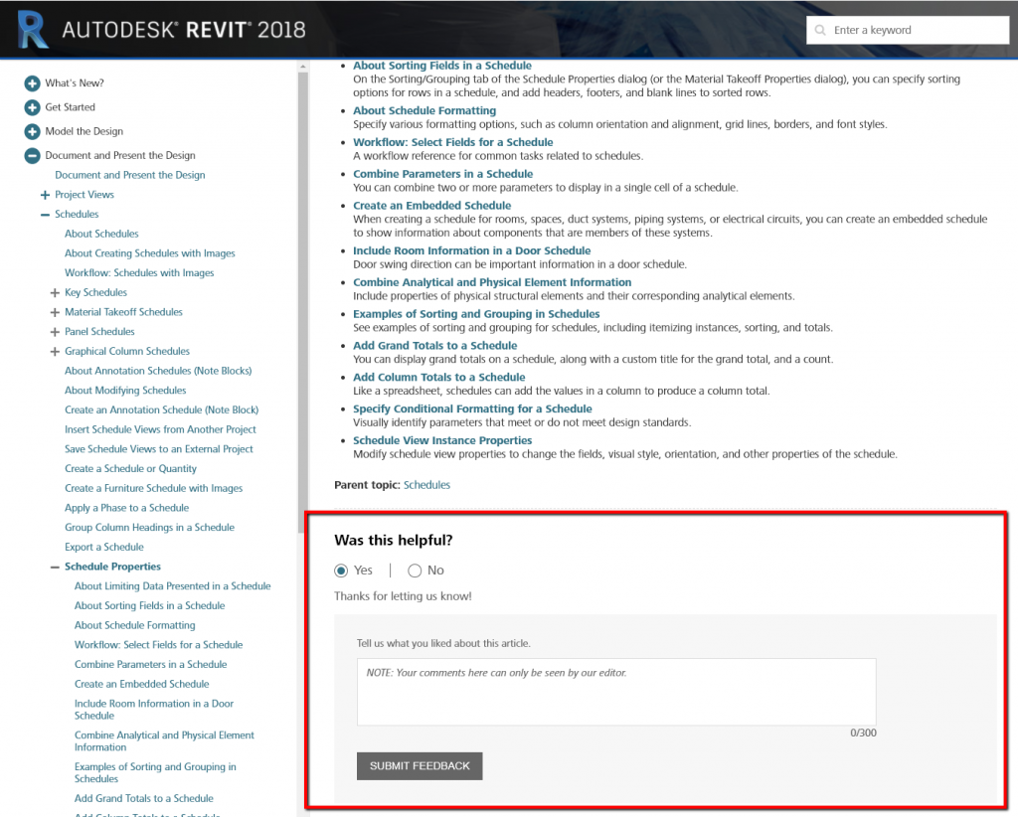Click the feedback comments text area
1018x817 pixels.
(616, 692)
